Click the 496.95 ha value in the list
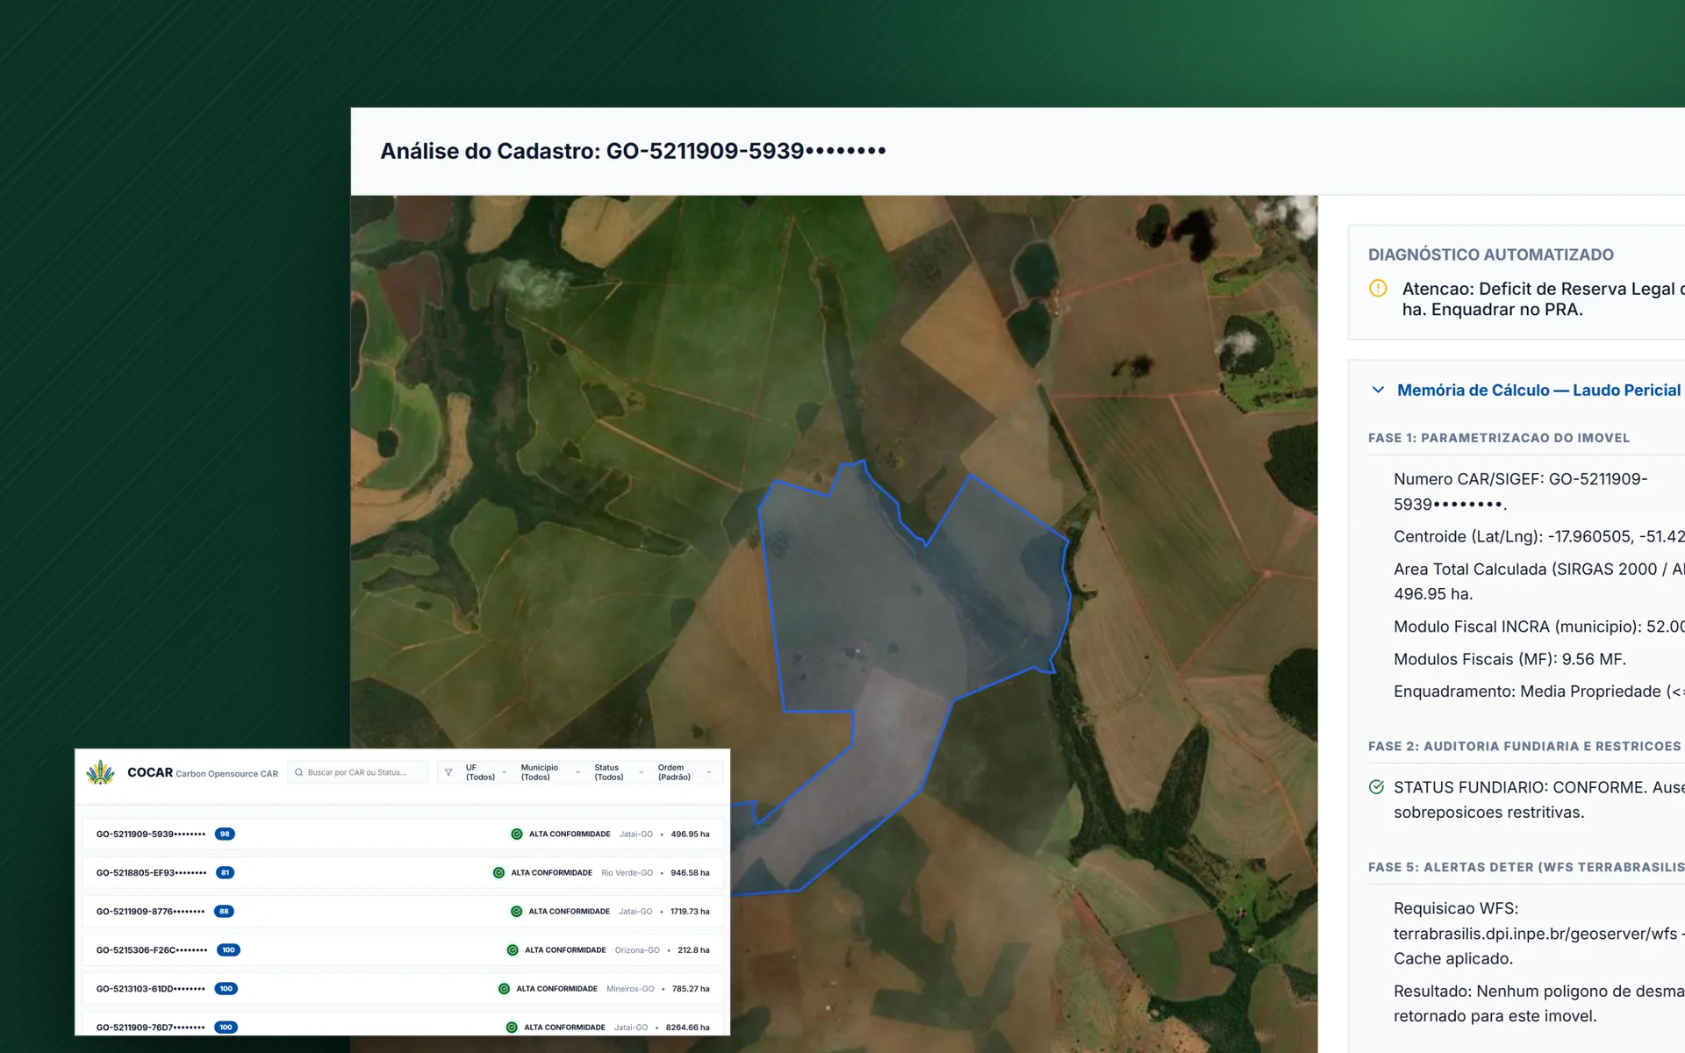 tap(690, 834)
